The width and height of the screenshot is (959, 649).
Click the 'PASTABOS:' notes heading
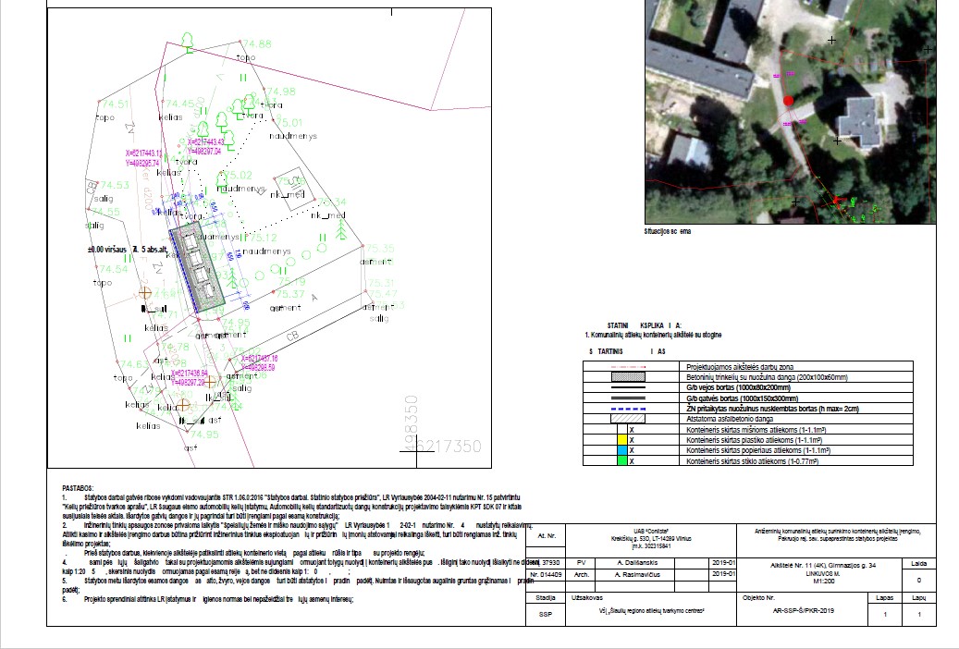point(78,488)
